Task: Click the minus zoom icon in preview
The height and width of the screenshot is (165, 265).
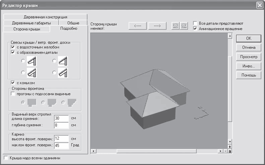Action: click(225, 151)
